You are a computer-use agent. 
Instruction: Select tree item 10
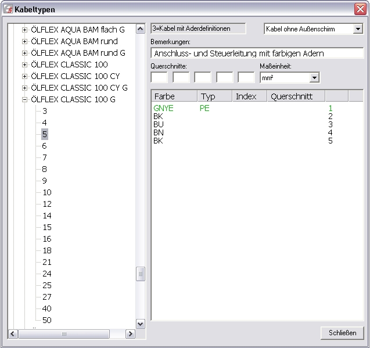[x=47, y=192]
